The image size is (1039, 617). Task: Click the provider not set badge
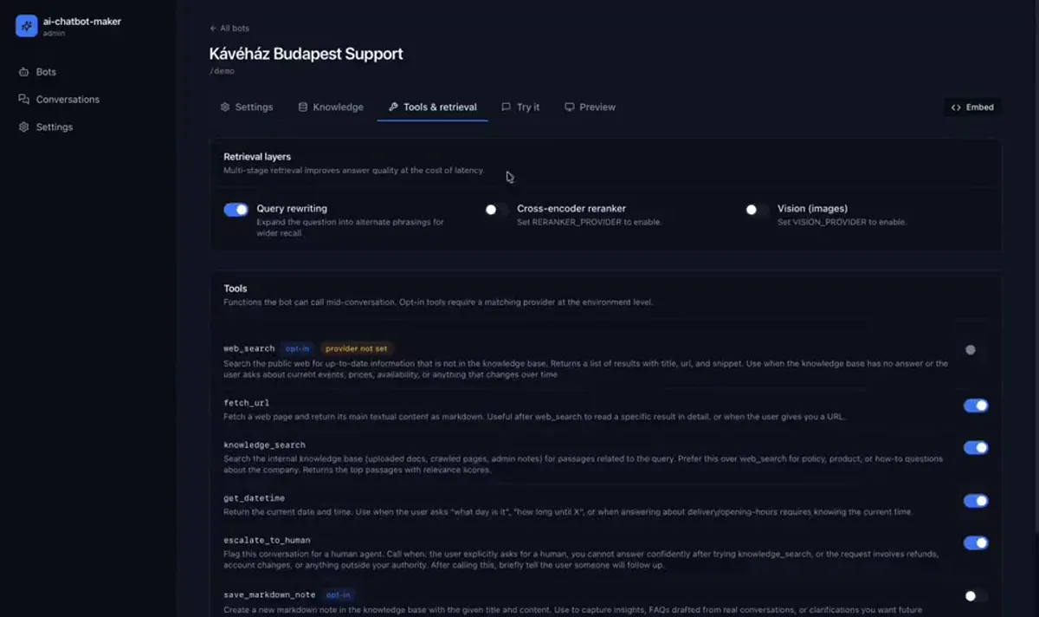[x=357, y=348]
